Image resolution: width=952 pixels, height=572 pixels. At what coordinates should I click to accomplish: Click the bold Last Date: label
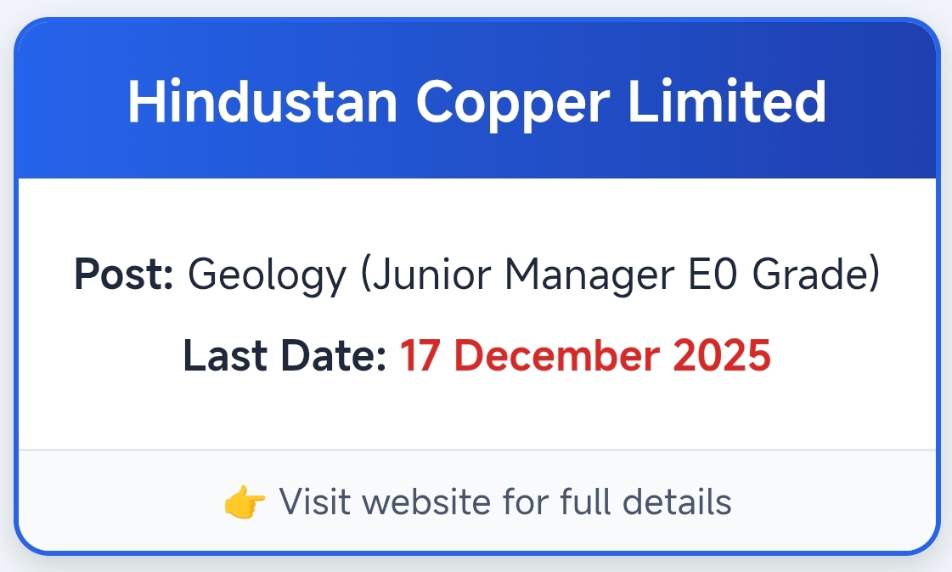(x=285, y=356)
